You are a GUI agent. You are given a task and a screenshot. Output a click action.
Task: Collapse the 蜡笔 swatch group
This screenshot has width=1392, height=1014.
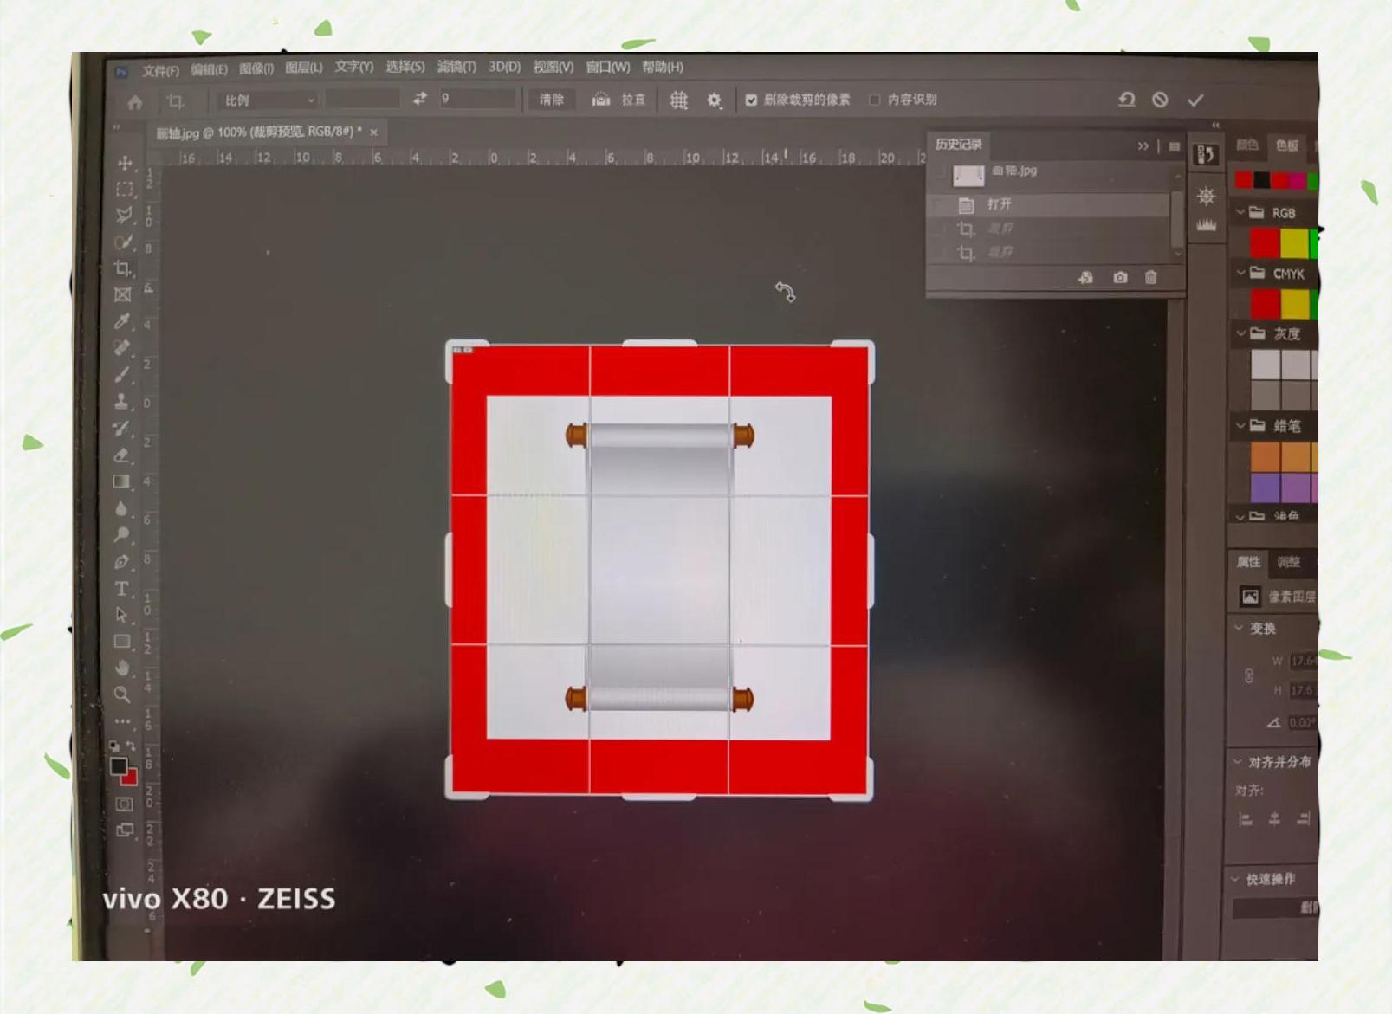(1240, 424)
